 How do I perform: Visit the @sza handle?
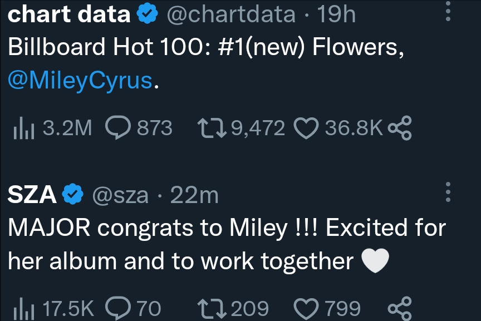(x=120, y=195)
